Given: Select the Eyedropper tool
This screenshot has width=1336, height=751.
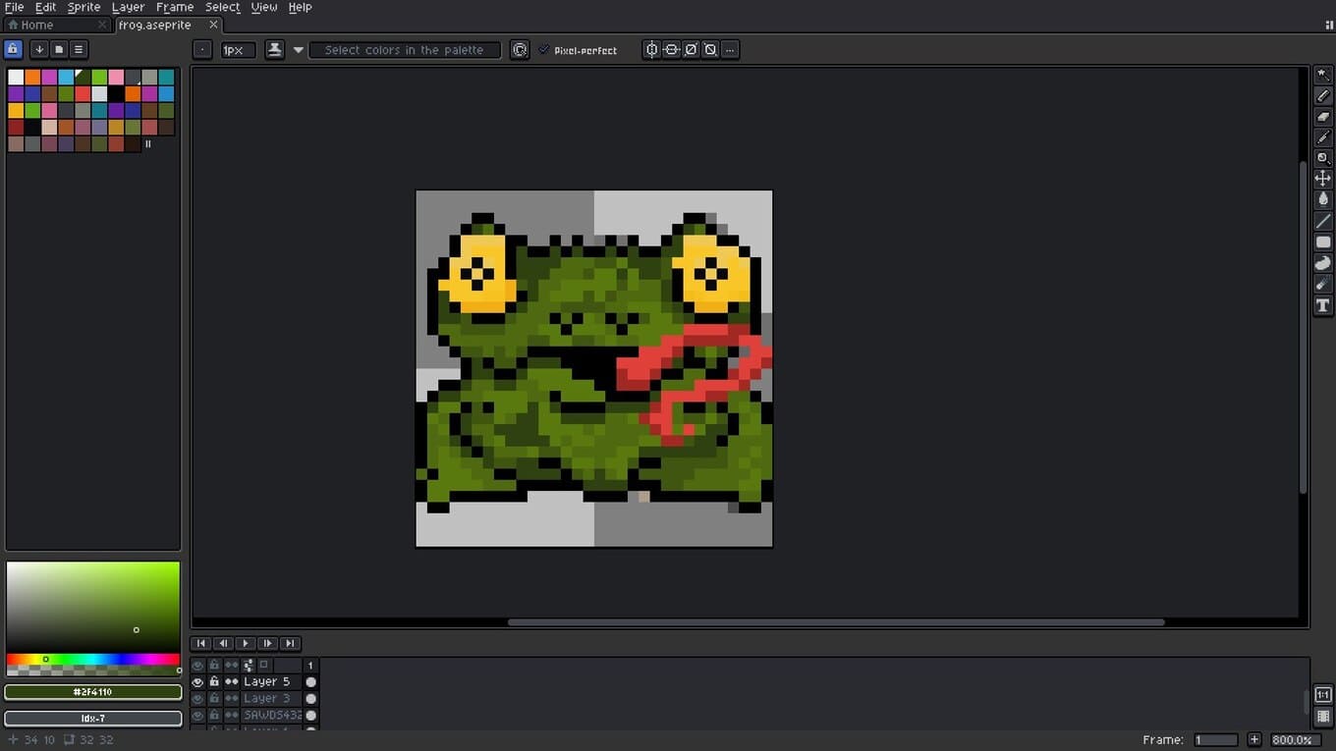Looking at the screenshot, I should [1323, 137].
